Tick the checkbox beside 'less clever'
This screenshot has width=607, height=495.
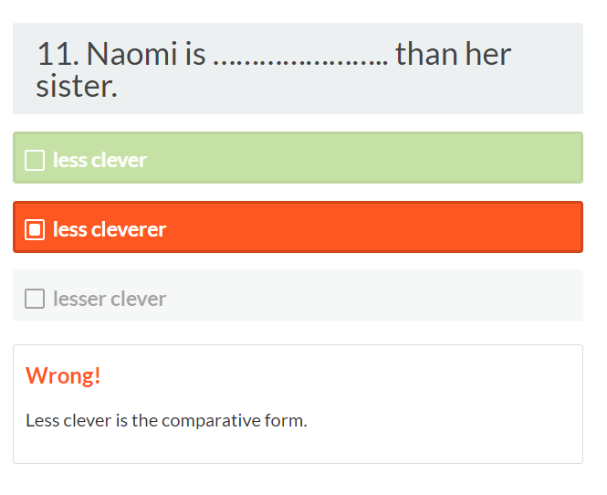(x=35, y=161)
